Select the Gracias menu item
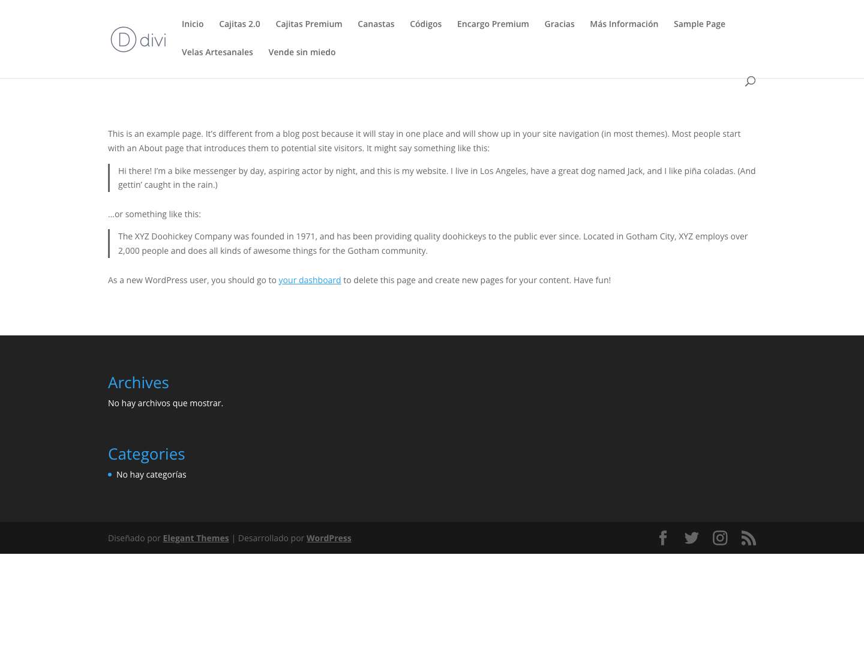The height and width of the screenshot is (648, 864). coord(559,24)
